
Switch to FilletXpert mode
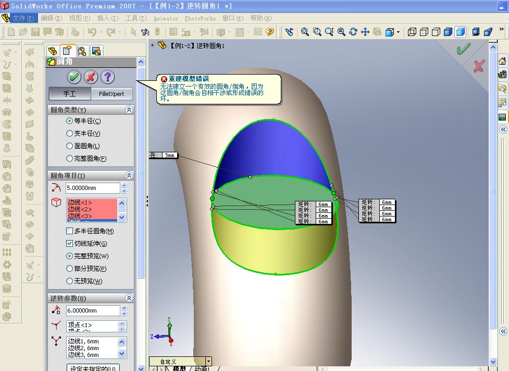pyautogui.click(x=111, y=94)
